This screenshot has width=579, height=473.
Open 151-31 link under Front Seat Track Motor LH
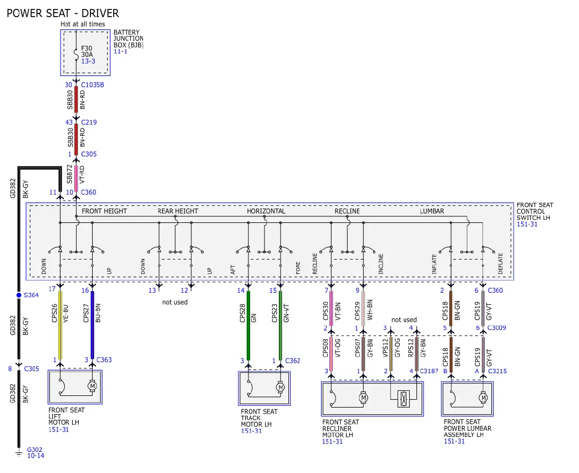[x=251, y=431]
